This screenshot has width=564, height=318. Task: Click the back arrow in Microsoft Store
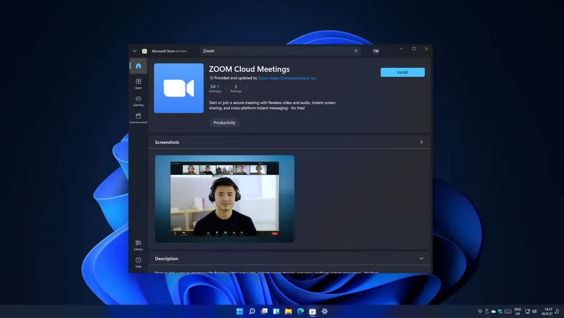click(x=135, y=51)
